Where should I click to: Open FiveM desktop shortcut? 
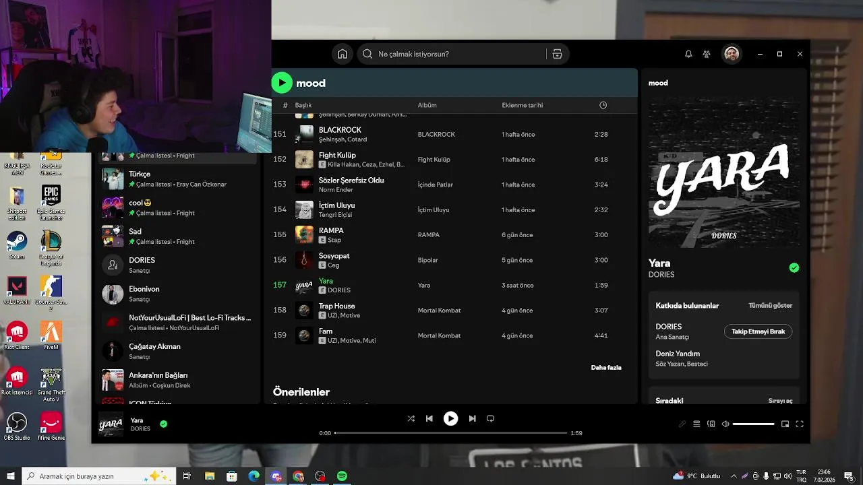point(51,335)
